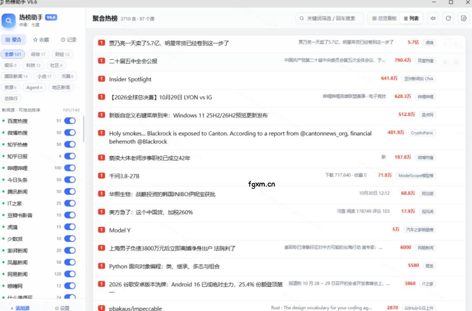This screenshot has height=311, width=472.
Task: Toggle 今日头条 source switch
Action: point(70,180)
